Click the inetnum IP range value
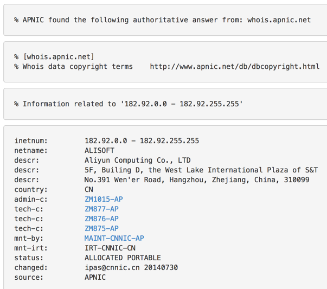The height and width of the screenshot is (289, 327). pyautogui.click(x=142, y=141)
